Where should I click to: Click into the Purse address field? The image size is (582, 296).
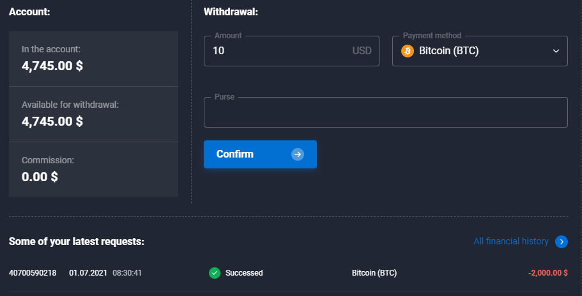[x=385, y=113]
